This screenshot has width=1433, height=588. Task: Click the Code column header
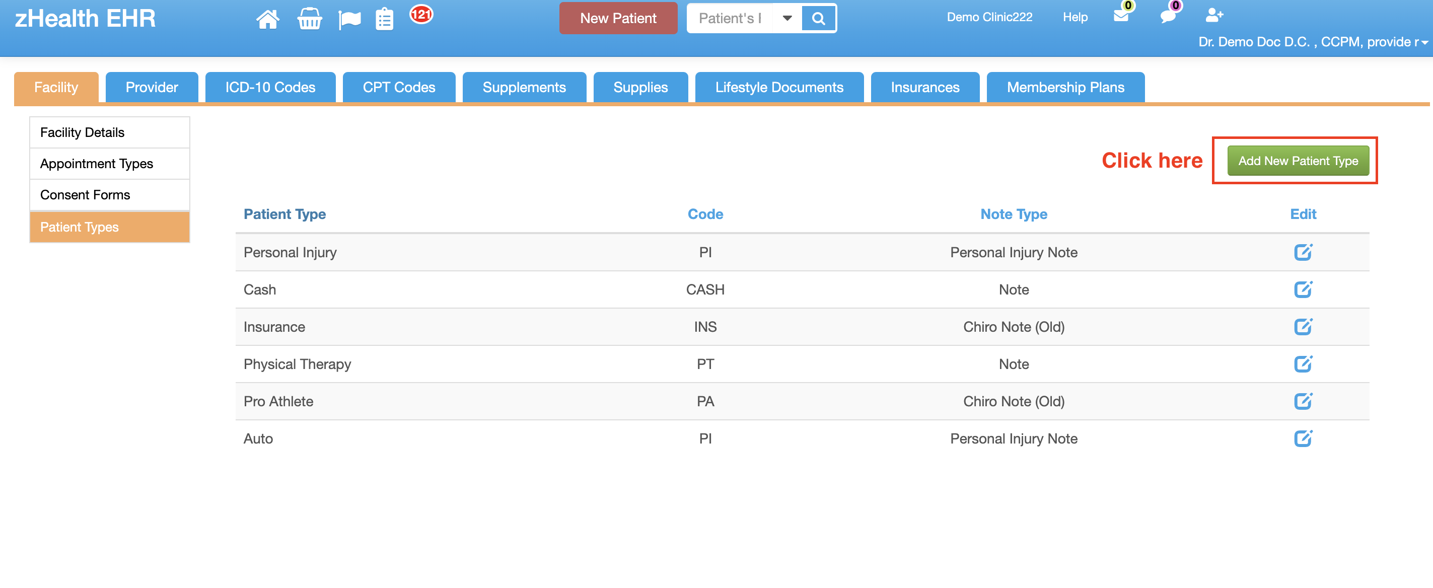[x=705, y=214]
